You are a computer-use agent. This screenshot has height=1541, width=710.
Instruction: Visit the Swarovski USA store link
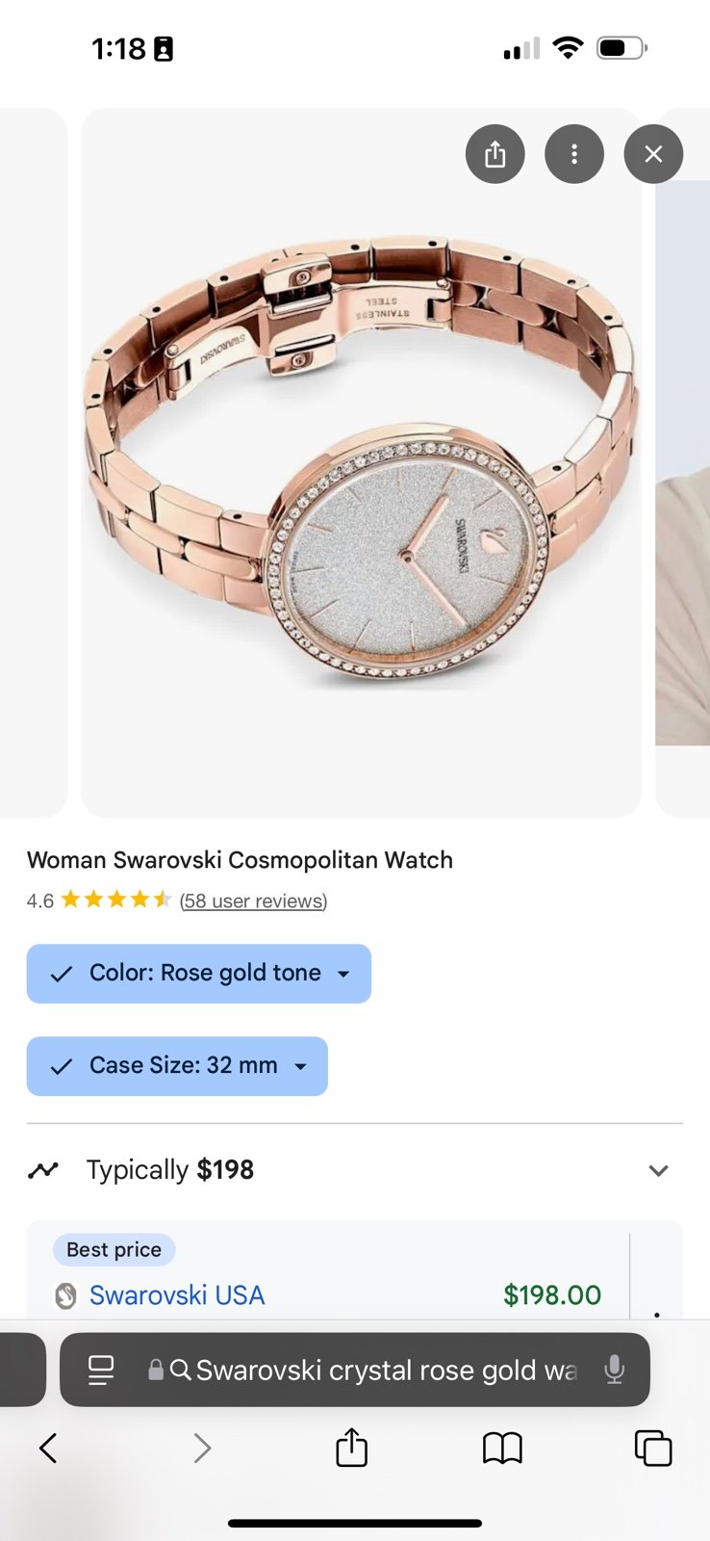[177, 1295]
